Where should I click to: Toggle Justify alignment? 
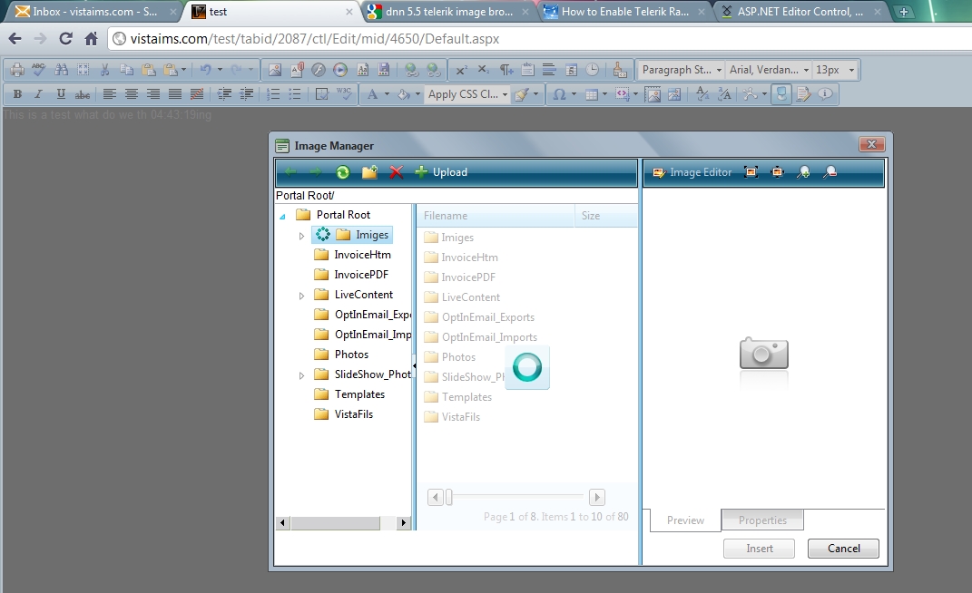tap(175, 94)
